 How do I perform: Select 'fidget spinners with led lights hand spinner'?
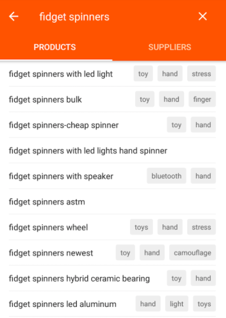click(88, 151)
